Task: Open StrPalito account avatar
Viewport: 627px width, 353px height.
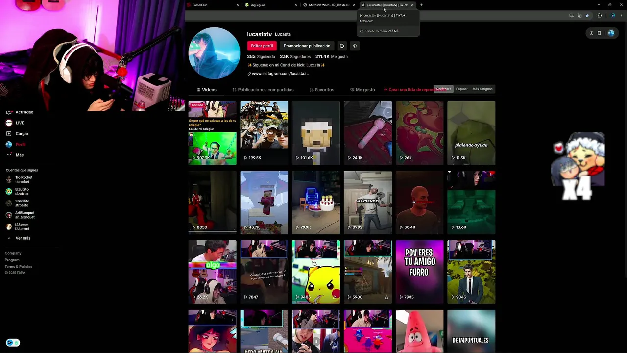Action: tap(8, 203)
